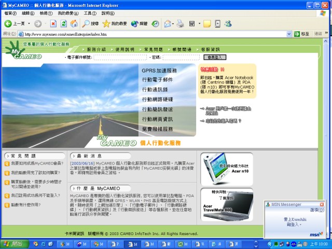Select 行動簡訊發送 in the banner
This screenshot has height=249, width=332.
(x=157, y=109)
